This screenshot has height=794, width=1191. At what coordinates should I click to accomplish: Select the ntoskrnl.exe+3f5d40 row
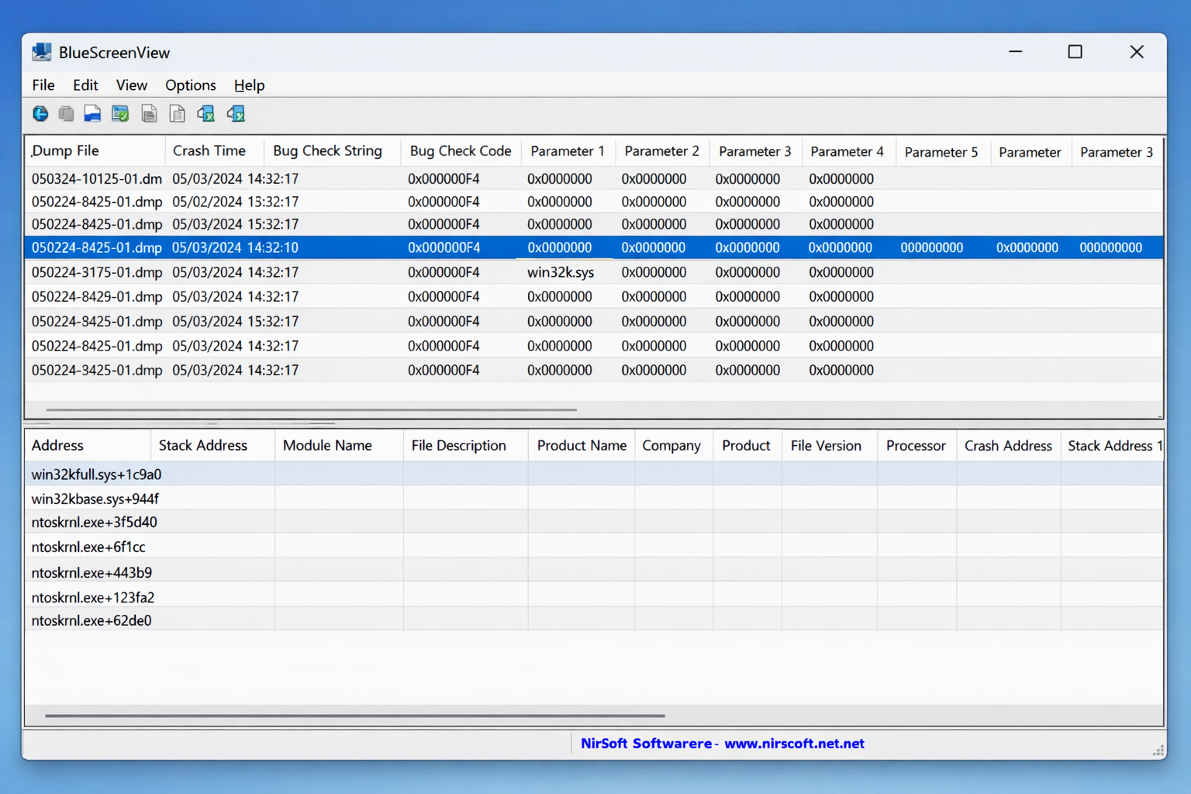coord(594,523)
